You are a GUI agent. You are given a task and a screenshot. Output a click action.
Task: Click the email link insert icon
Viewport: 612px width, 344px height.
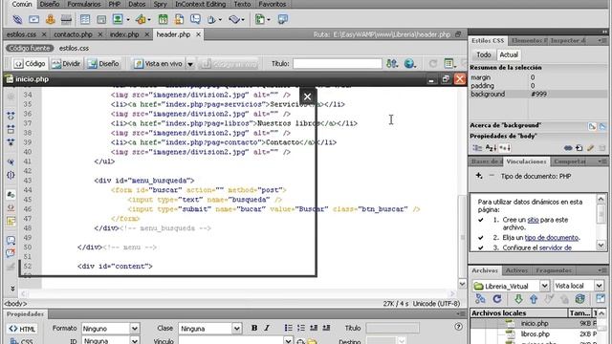click(x=34, y=19)
